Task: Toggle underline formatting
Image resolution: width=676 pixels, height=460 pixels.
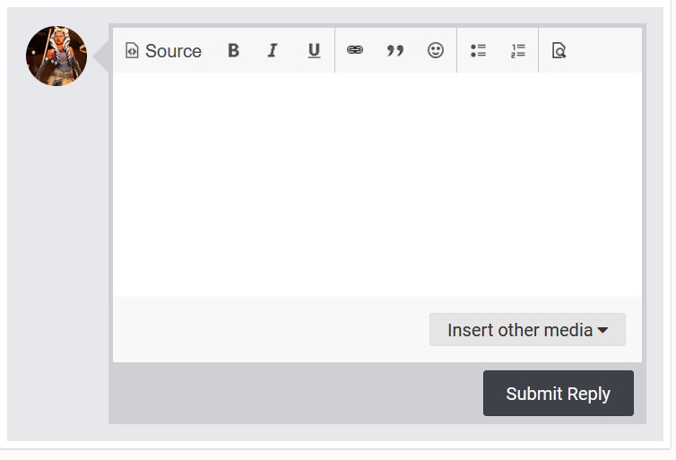Action: pyautogui.click(x=314, y=50)
